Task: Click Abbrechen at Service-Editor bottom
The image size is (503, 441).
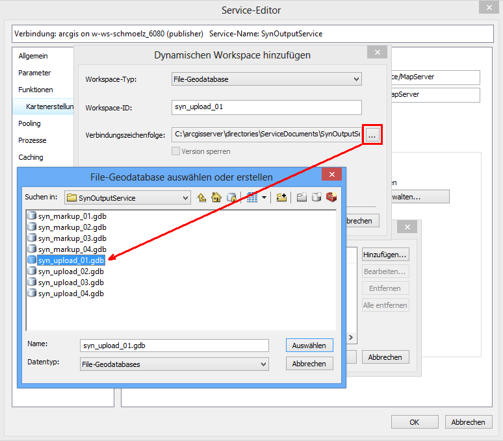Action: point(469,422)
